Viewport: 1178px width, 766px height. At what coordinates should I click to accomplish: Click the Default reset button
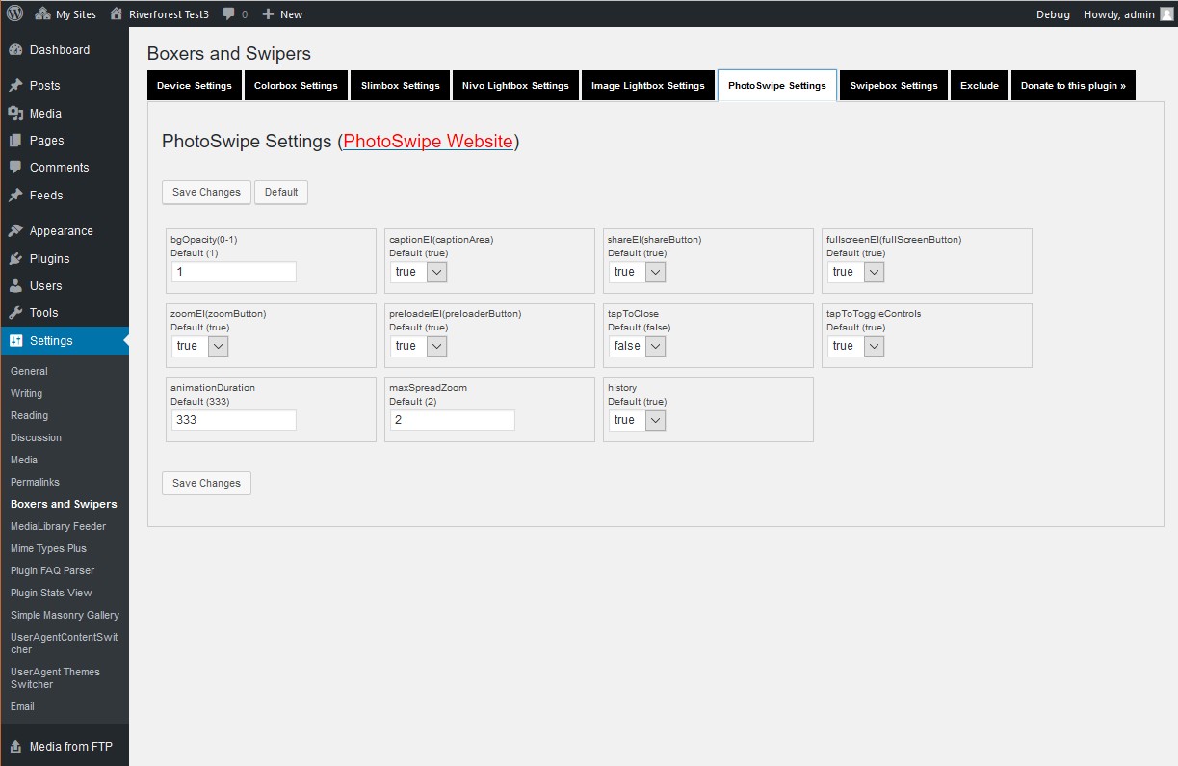point(281,192)
